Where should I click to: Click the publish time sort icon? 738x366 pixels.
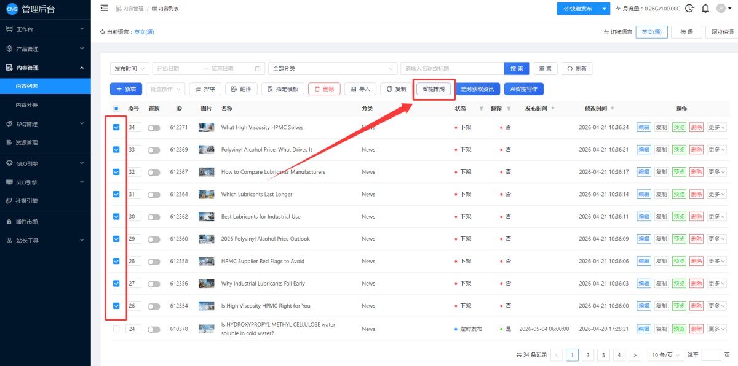click(x=553, y=109)
